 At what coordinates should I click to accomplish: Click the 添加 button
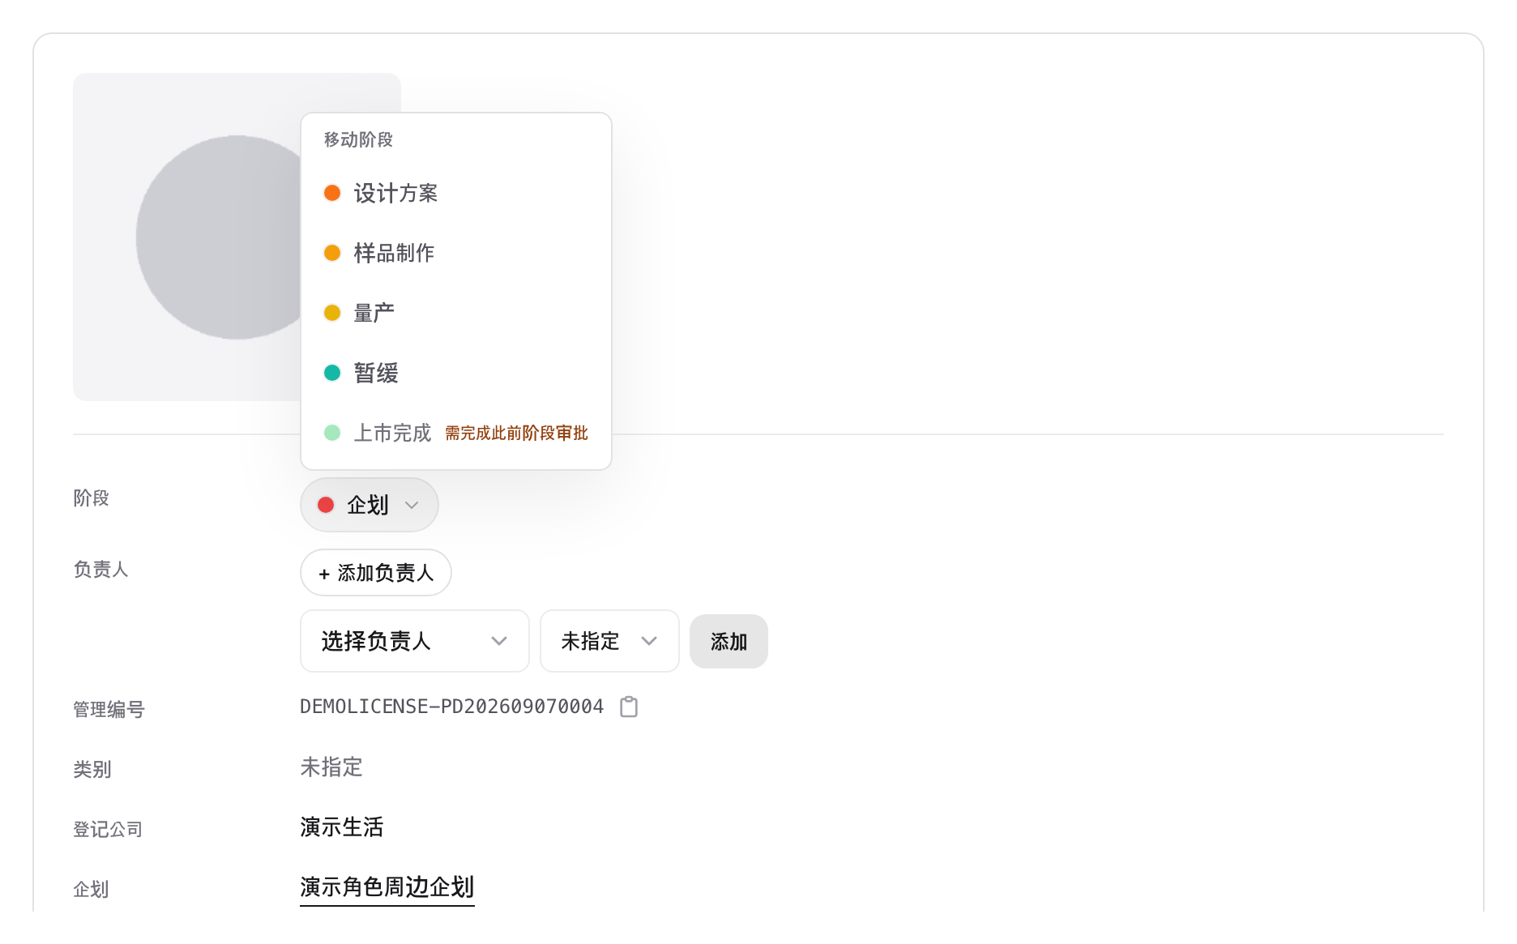(729, 642)
